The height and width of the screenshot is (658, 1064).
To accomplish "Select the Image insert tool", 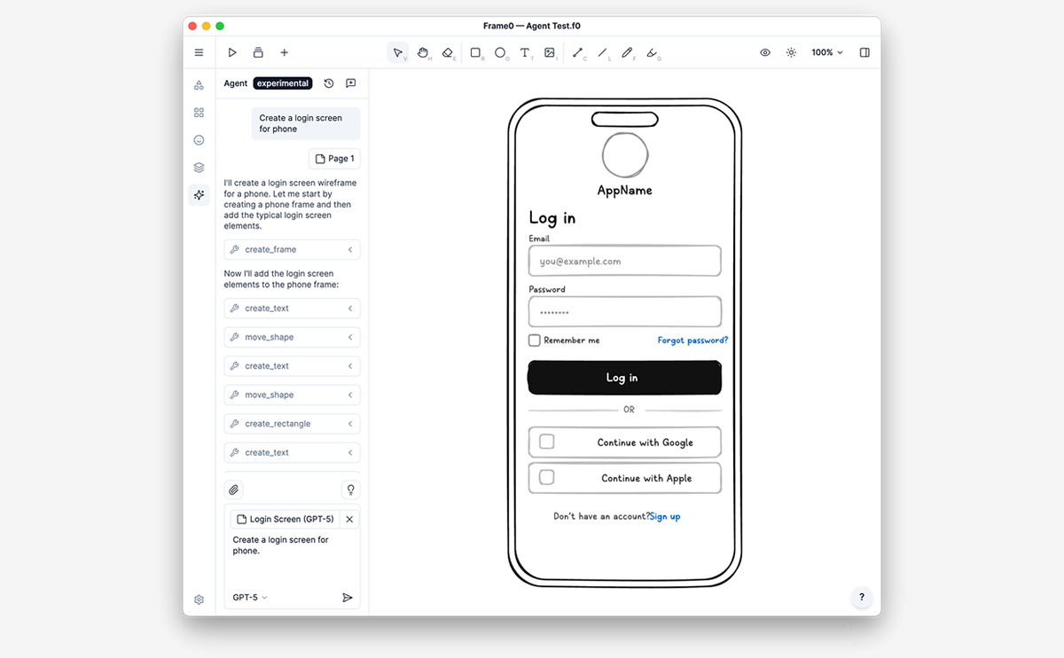I will tap(550, 53).
